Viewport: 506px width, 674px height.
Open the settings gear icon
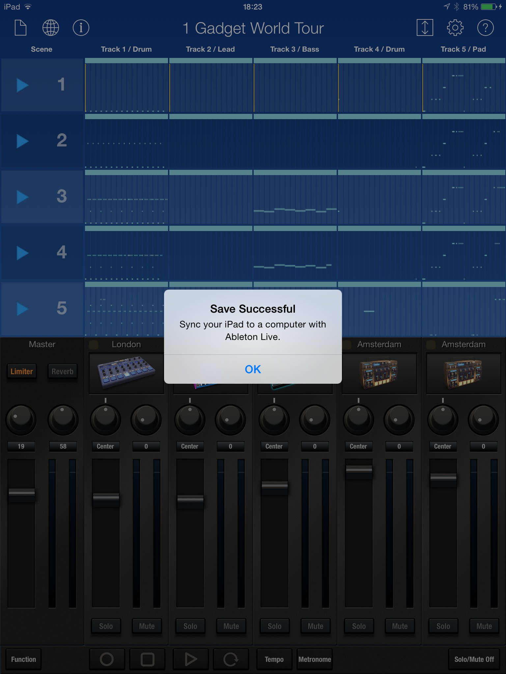point(455,28)
